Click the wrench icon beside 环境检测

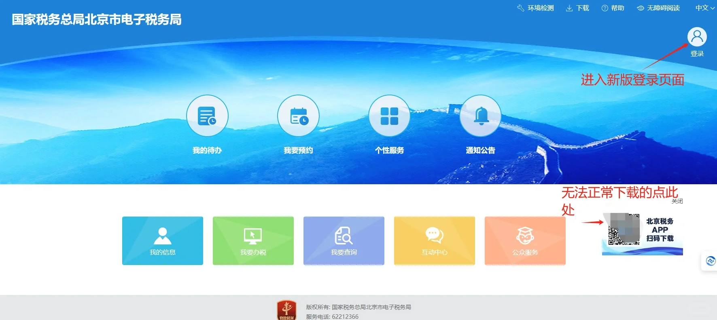(521, 8)
